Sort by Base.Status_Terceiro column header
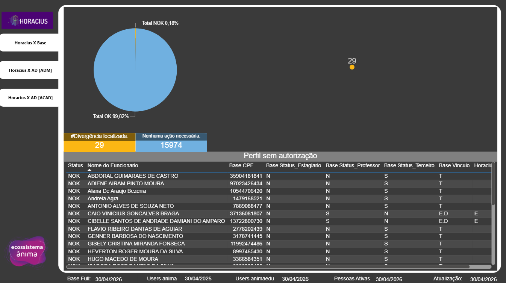Screen dimensions: 506x283 [409, 165]
